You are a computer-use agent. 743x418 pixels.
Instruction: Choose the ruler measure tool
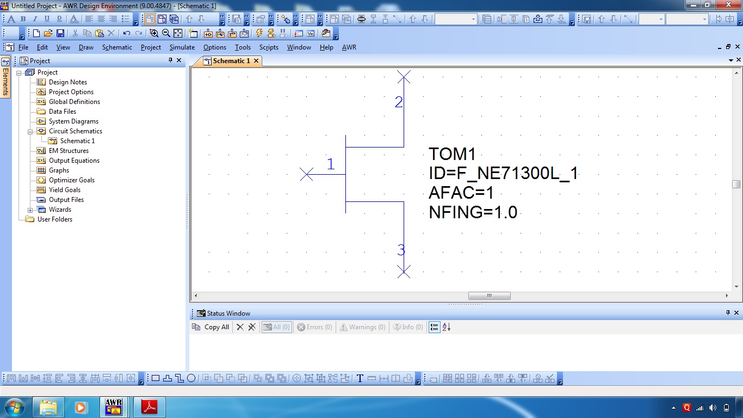pos(372,378)
